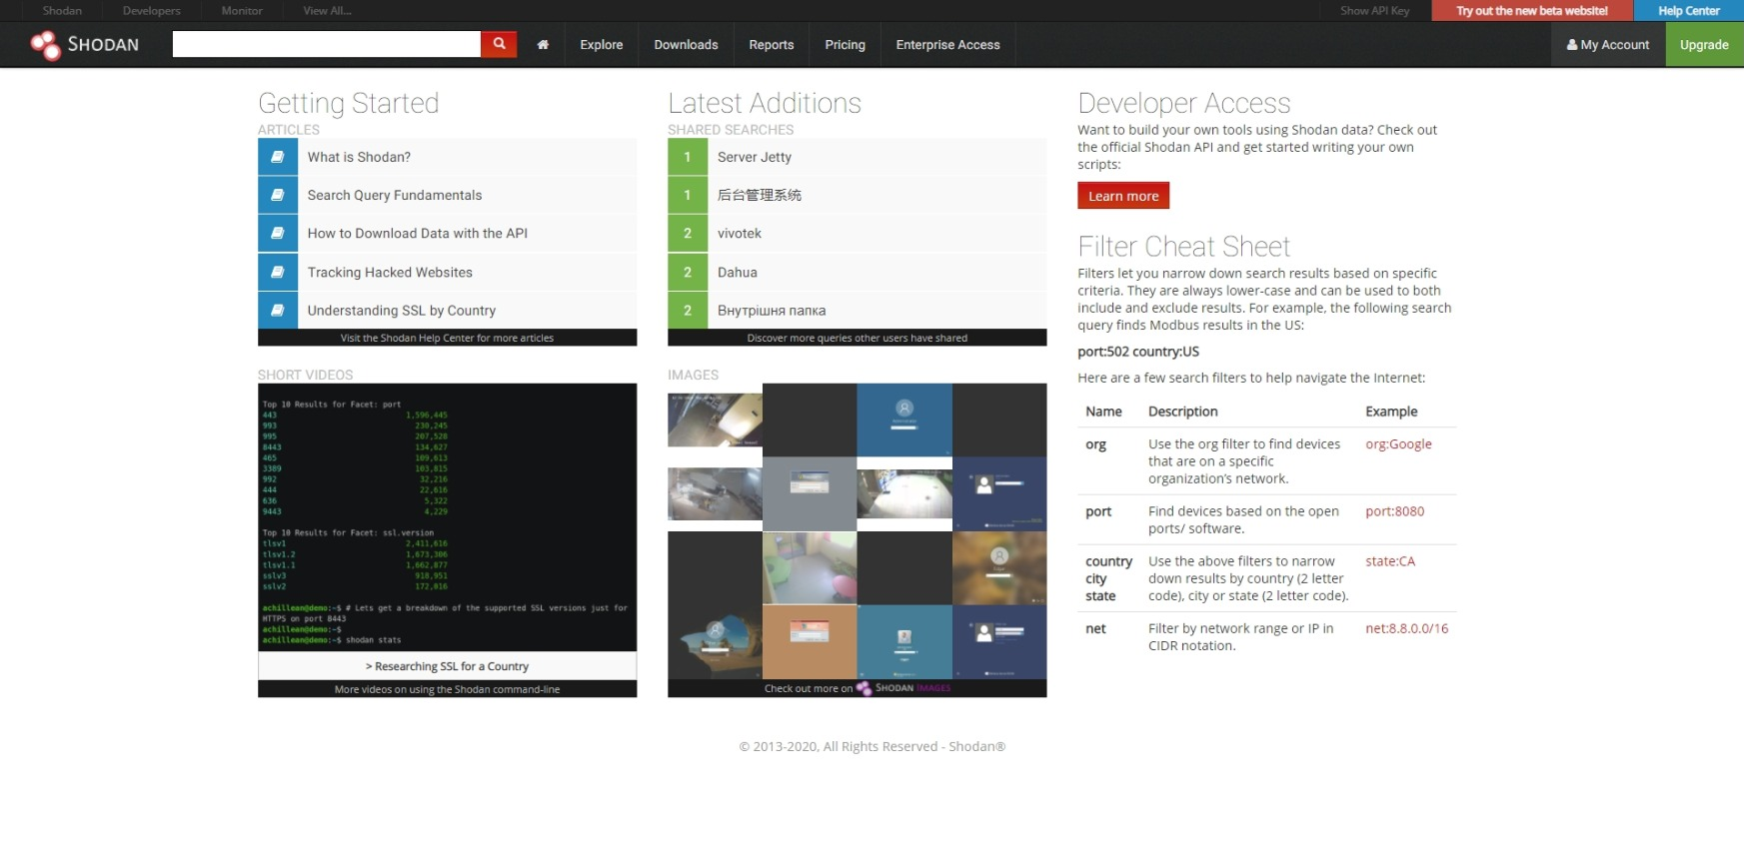Go to the Pricing page

point(845,45)
